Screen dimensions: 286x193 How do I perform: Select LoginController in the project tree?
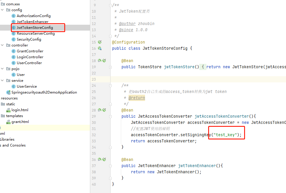click(x=30, y=57)
